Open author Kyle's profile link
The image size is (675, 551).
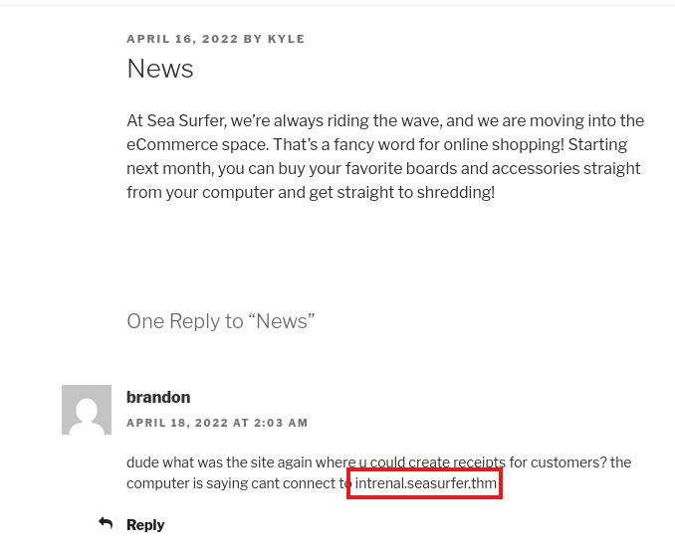[x=287, y=39]
